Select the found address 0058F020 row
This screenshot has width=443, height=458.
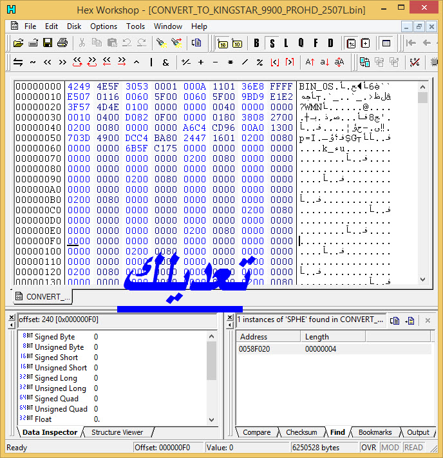point(334,349)
